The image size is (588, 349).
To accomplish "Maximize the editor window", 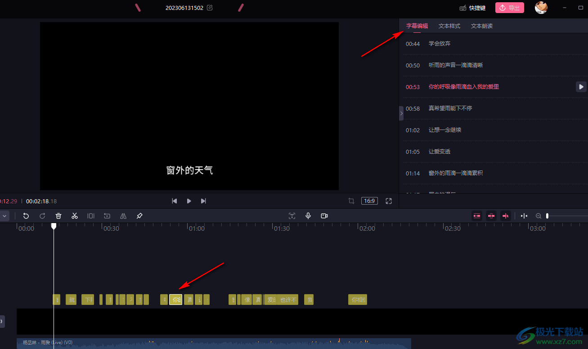I will (x=580, y=8).
